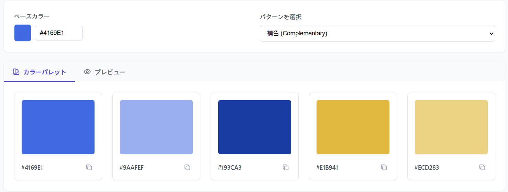Expand the dropdown using its chevron arrow
This screenshot has height=192, width=508.
click(x=491, y=33)
